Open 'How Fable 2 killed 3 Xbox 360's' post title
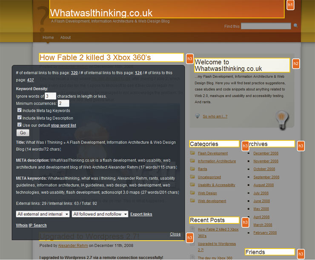315x260 pixels. point(95,57)
